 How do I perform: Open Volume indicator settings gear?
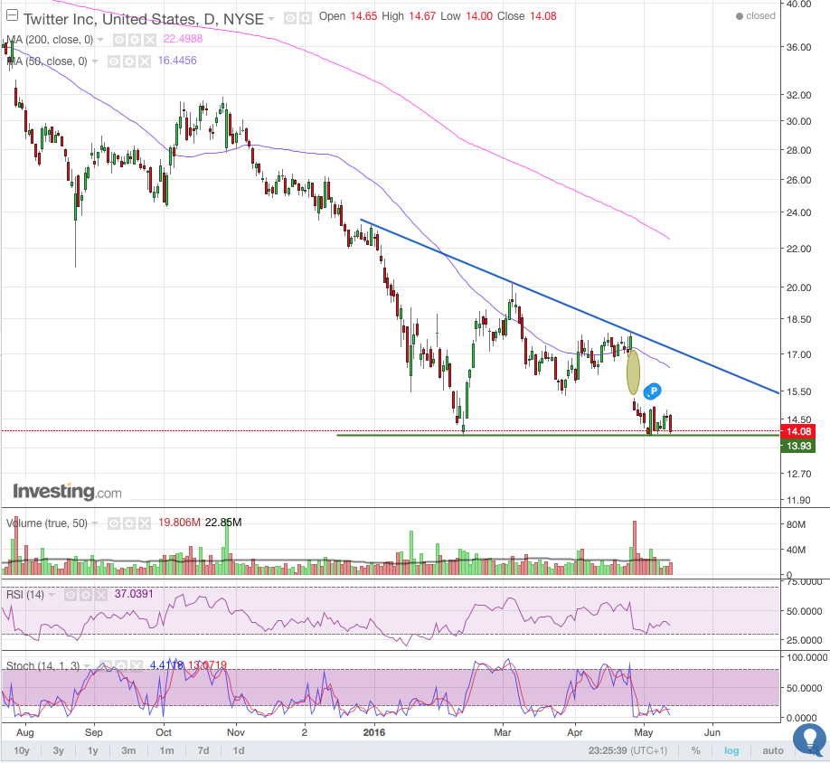129,523
